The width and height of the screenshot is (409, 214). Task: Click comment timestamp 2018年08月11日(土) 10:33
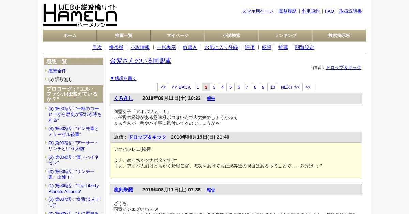coord(171,98)
